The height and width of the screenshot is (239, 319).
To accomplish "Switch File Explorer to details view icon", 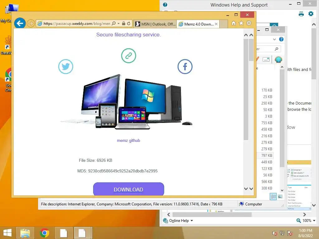I will coord(273,196).
